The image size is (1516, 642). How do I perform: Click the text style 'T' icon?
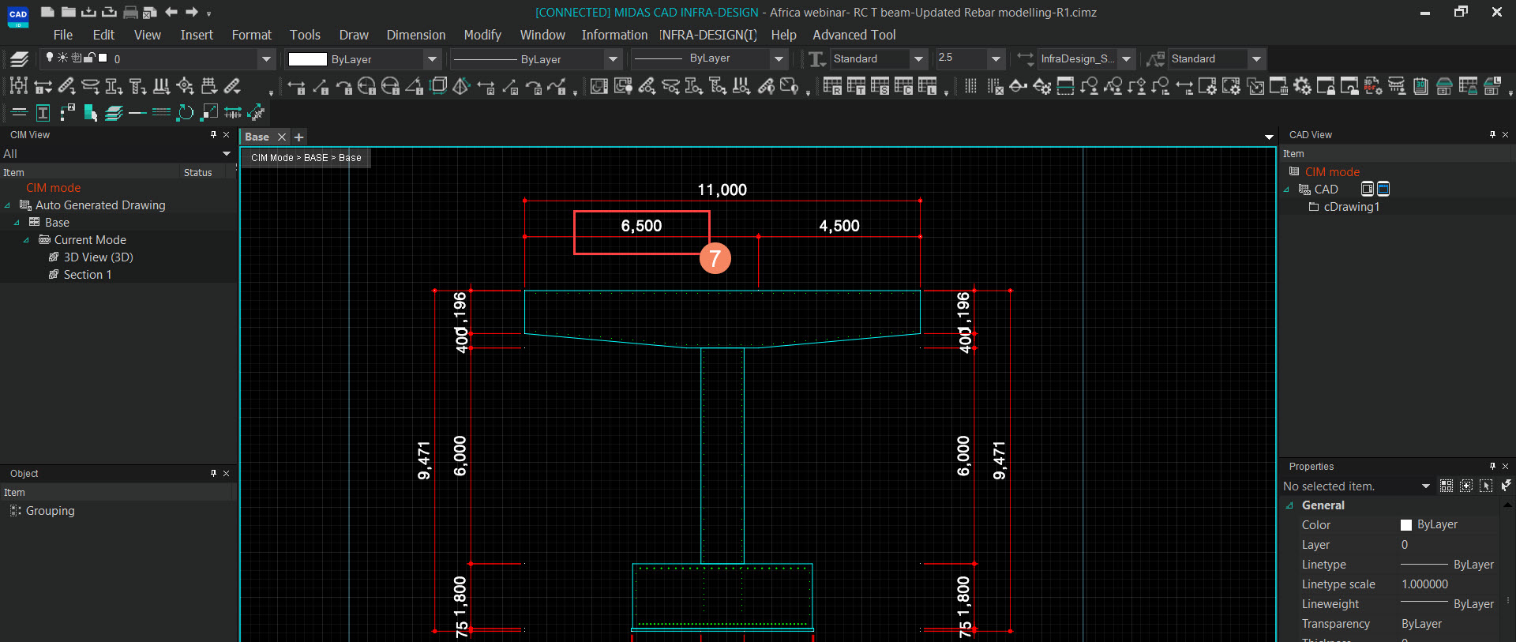(817, 58)
